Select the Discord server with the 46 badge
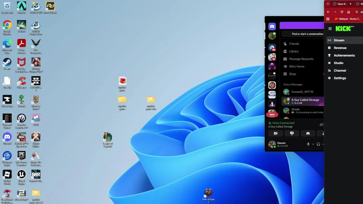Viewport: 363px width, 204px height. (x=272, y=47)
